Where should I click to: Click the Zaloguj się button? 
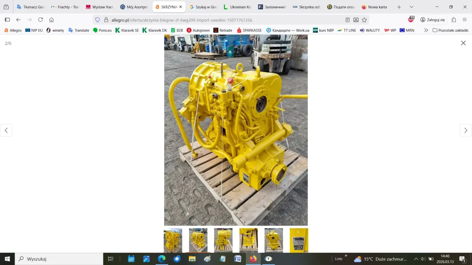(432, 20)
